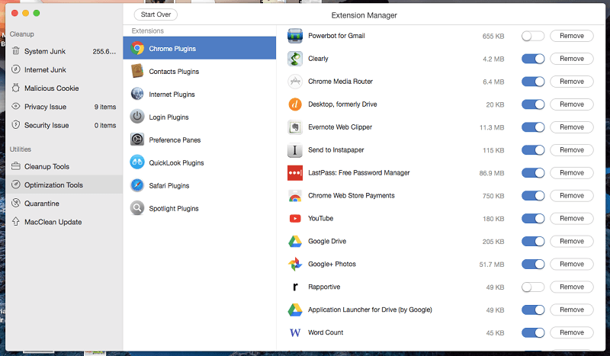Click the Start Over button
Screen dimensions: 610x356
pos(156,14)
